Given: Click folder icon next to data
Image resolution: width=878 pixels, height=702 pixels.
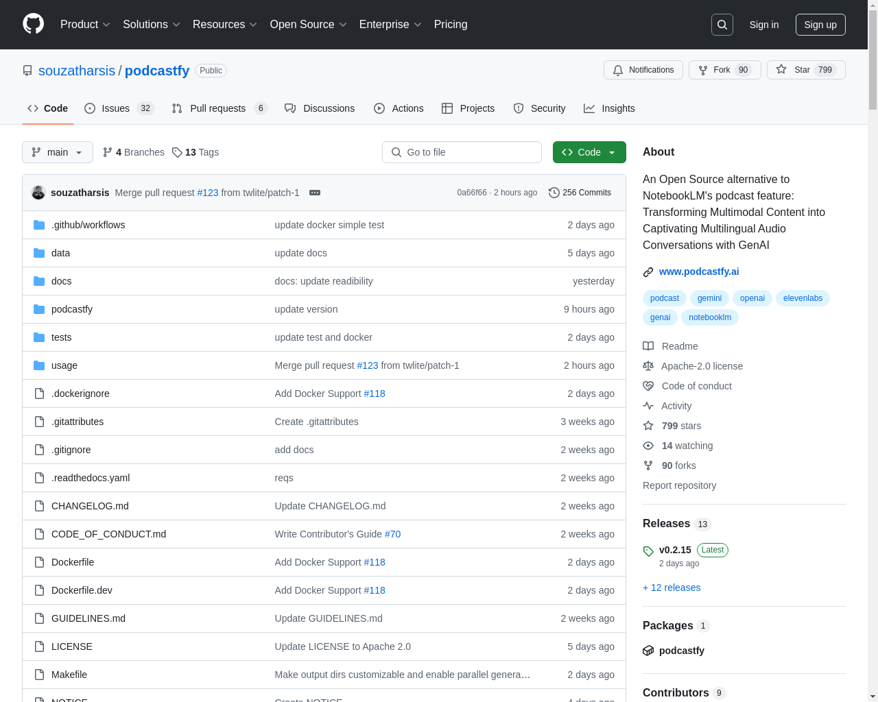Looking at the screenshot, I should 39,253.
